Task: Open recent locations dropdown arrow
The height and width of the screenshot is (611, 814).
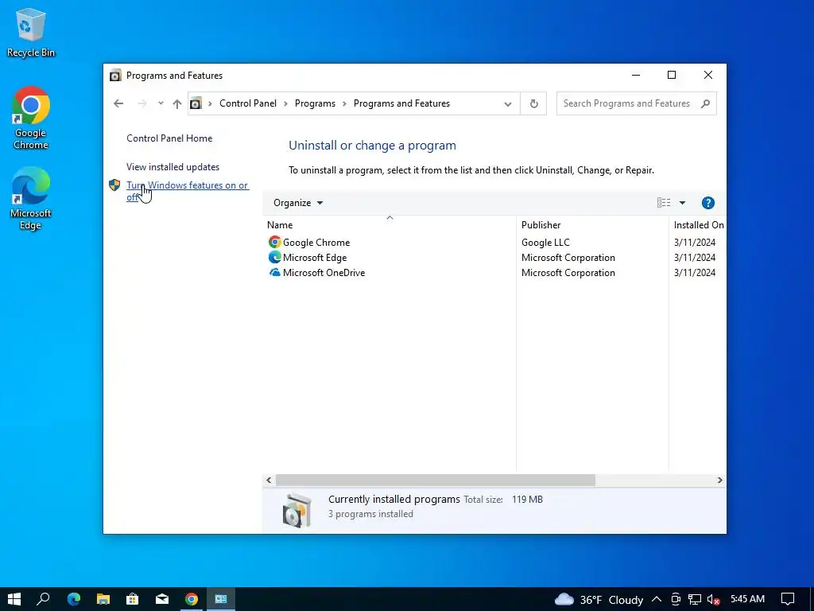Action: (x=161, y=103)
